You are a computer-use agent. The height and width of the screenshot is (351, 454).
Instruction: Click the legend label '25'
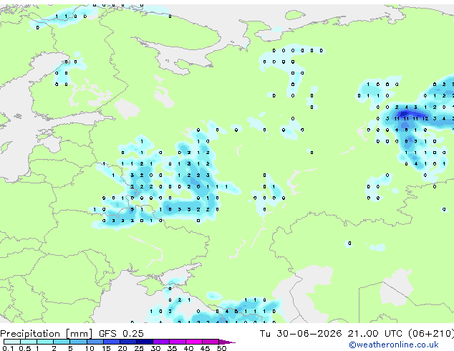pos(139,348)
